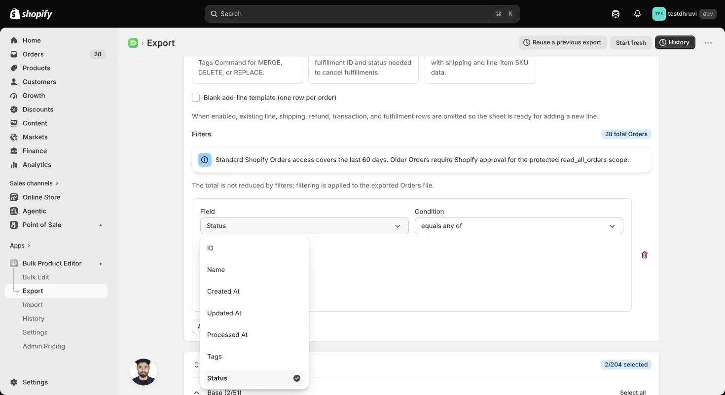725x395 pixels.
Task: Click the History button in header
Action: [x=675, y=42]
